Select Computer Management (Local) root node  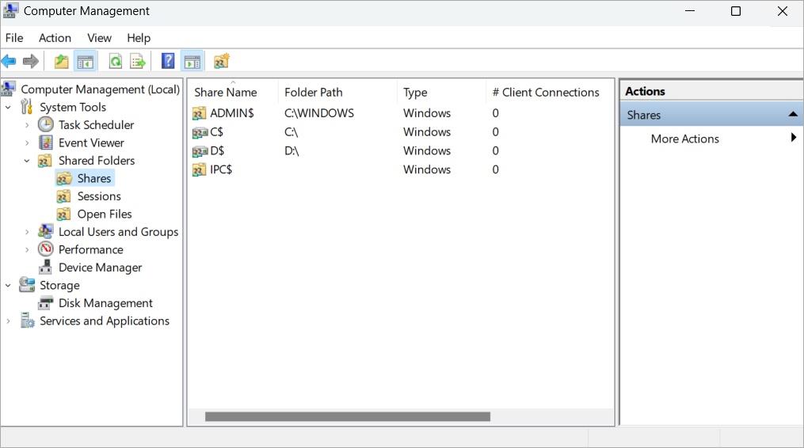click(100, 89)
